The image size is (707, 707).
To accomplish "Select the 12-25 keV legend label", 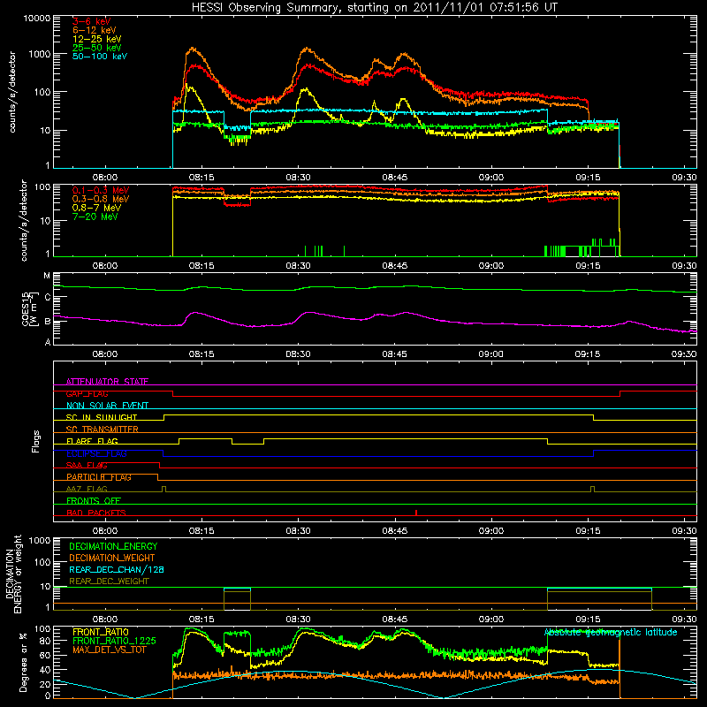I will pyautogui.click(x=97, y=39).
